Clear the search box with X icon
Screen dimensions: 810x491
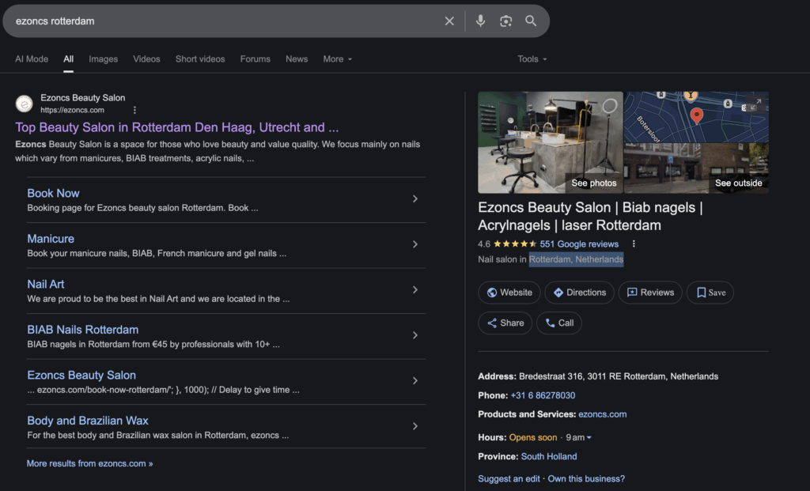(x=449, y=21)
